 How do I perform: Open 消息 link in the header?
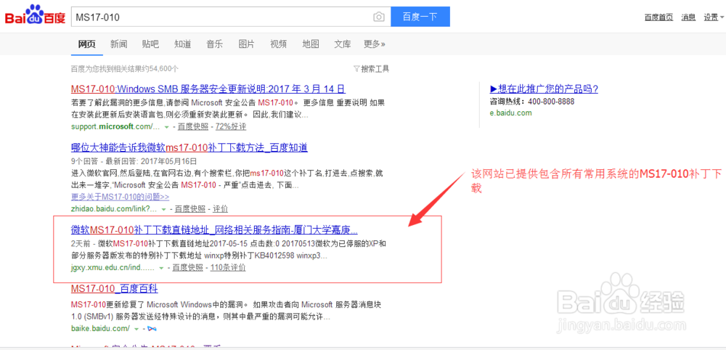pos(688,17)
